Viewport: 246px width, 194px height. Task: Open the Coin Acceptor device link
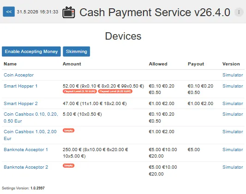click(x=18, y=75)
